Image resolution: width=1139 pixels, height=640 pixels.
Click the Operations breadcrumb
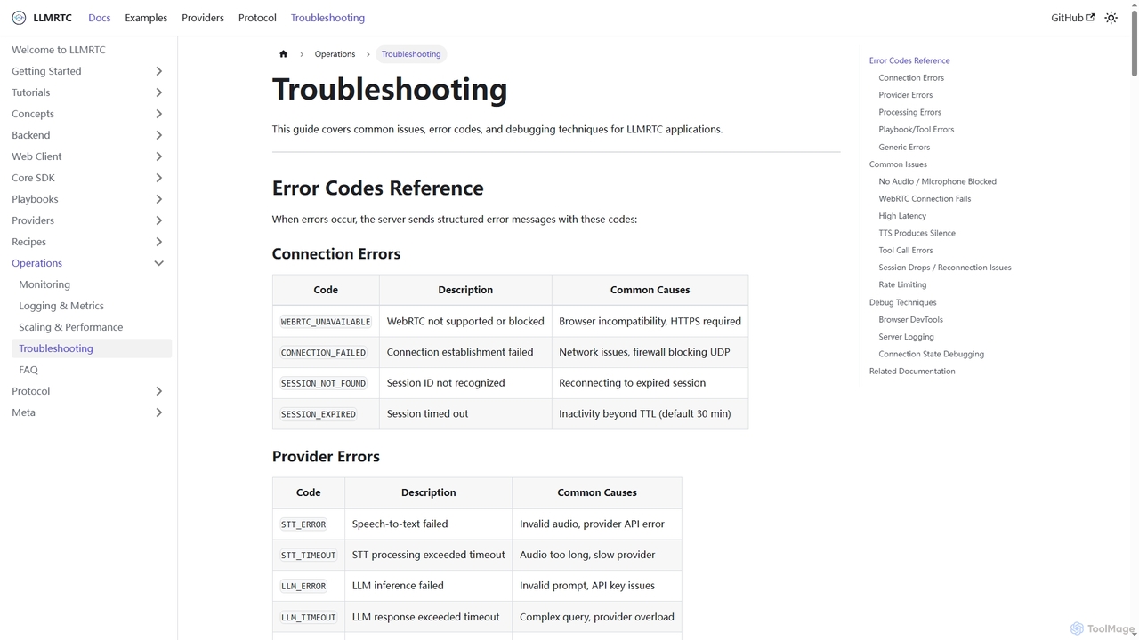[335, 54]
